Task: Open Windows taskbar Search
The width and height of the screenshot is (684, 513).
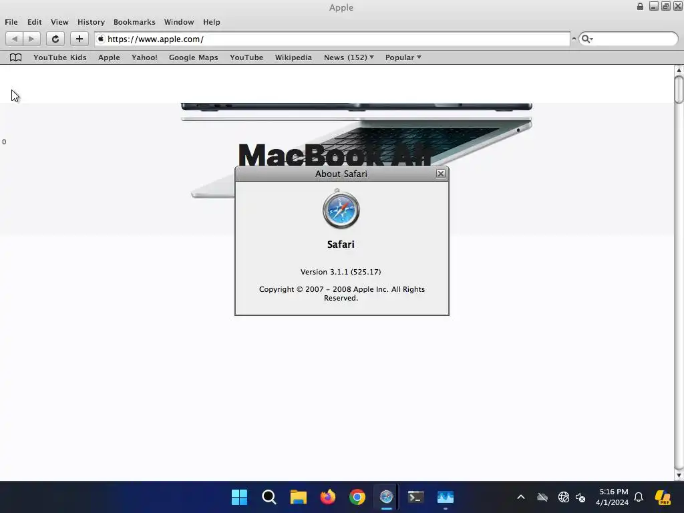Action: 269,497
